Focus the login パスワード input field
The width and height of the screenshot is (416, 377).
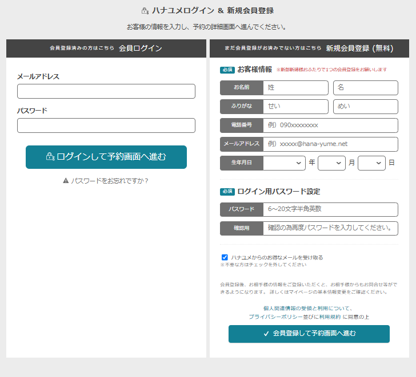tap(106, 125)
